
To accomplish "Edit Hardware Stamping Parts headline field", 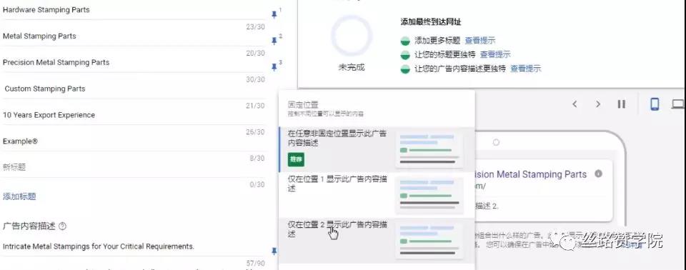I will click(134, 9).
